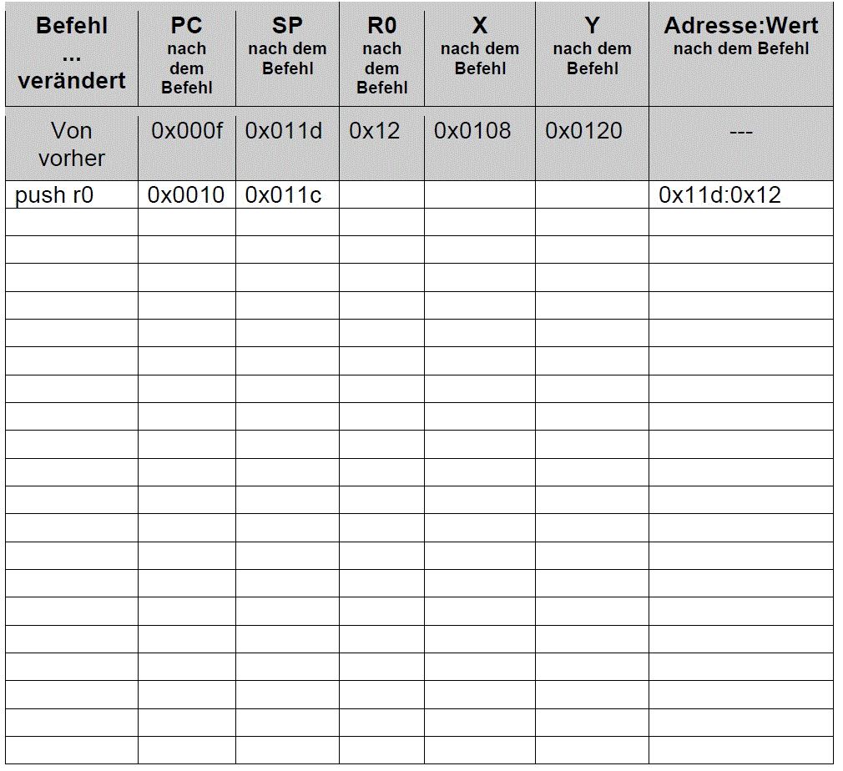843x771 pixels.
Task: Click the Y value 0x0120
Action: (583, 131)
